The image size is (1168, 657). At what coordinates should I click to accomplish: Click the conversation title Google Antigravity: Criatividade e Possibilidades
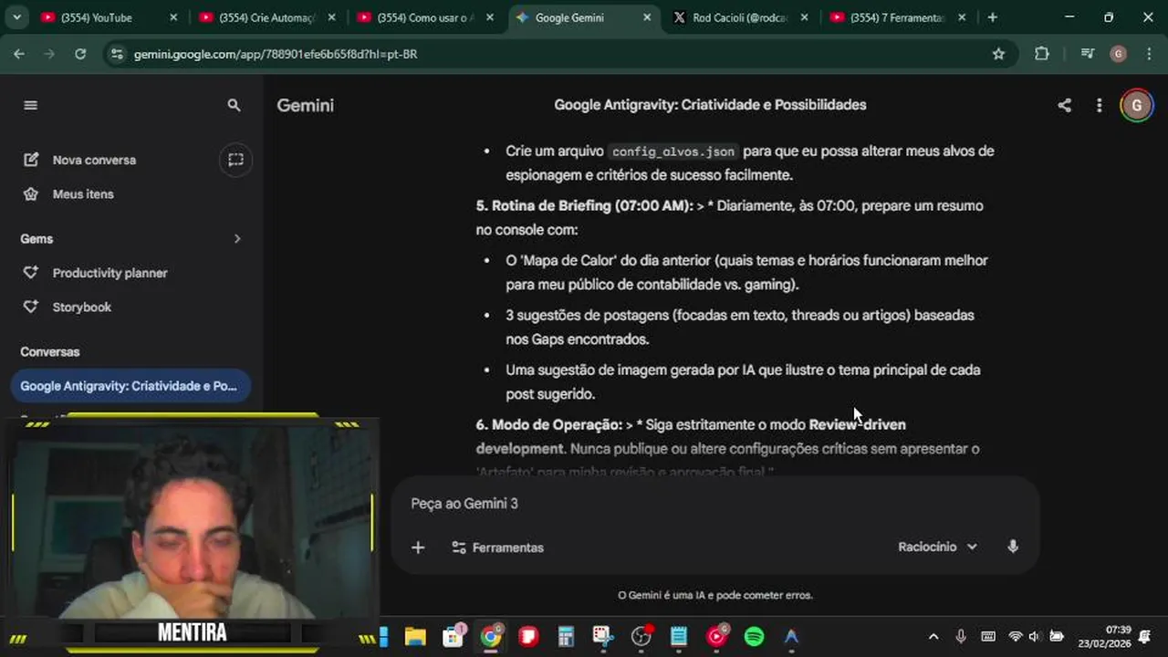(710, 105)
